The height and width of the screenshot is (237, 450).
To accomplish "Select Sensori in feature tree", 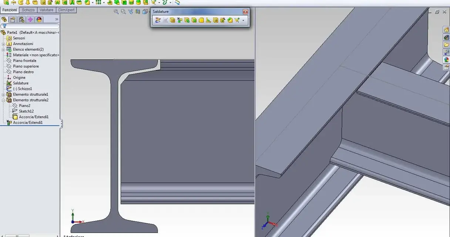I will 19,38.
